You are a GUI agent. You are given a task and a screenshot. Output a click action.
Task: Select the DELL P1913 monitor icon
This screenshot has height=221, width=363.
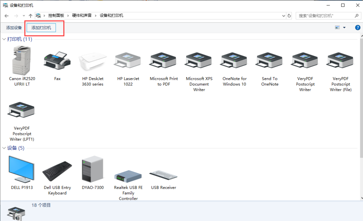[x=22, y=169]
